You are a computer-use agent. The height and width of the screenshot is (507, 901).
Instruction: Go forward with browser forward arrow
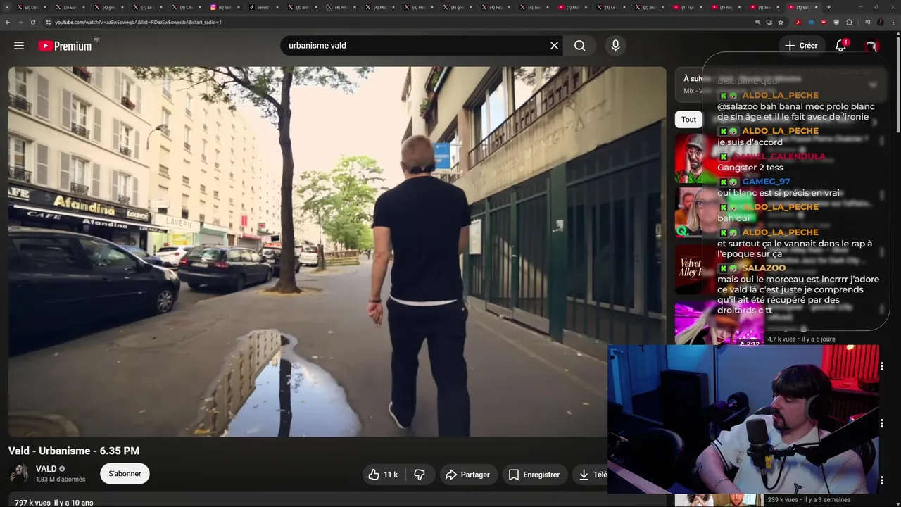pyautogui.click(x=20, y=22)
